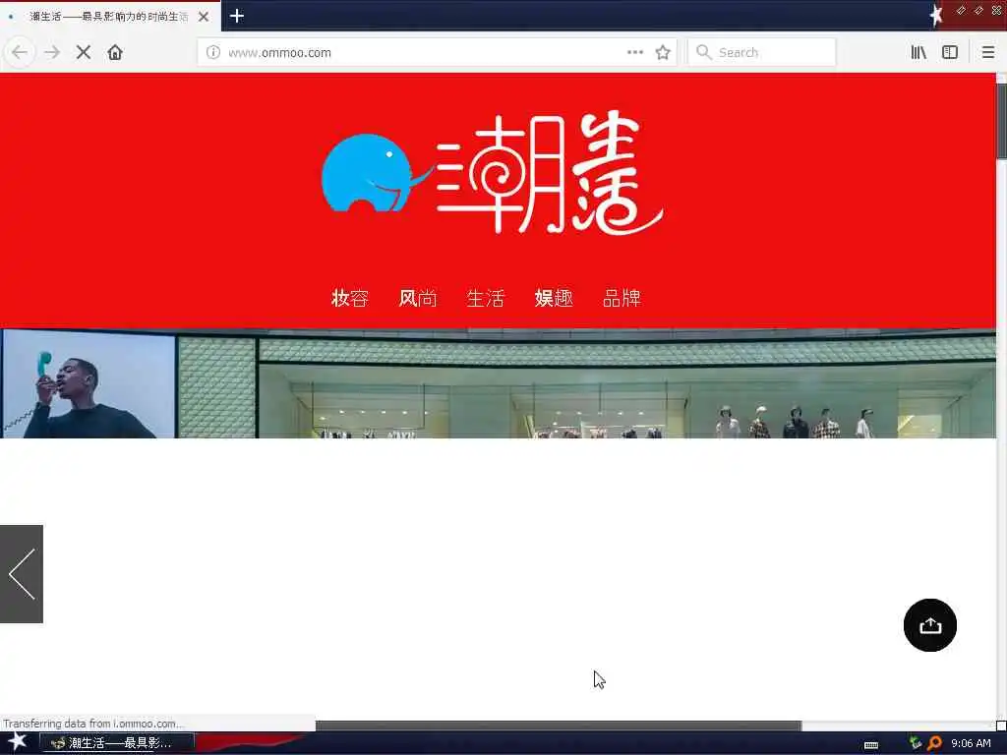Click the 9:06 AM clock
The height and width of the screenshot is (755, 1007).
(971, 743)
